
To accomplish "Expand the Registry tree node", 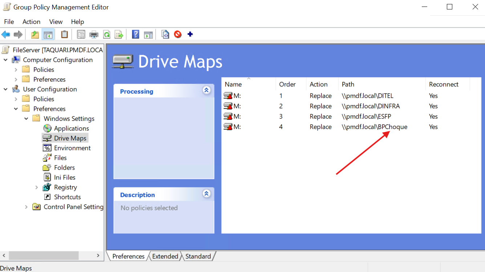I will 36,187.
